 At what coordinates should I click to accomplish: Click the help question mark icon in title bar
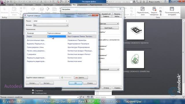pos(165,2)
